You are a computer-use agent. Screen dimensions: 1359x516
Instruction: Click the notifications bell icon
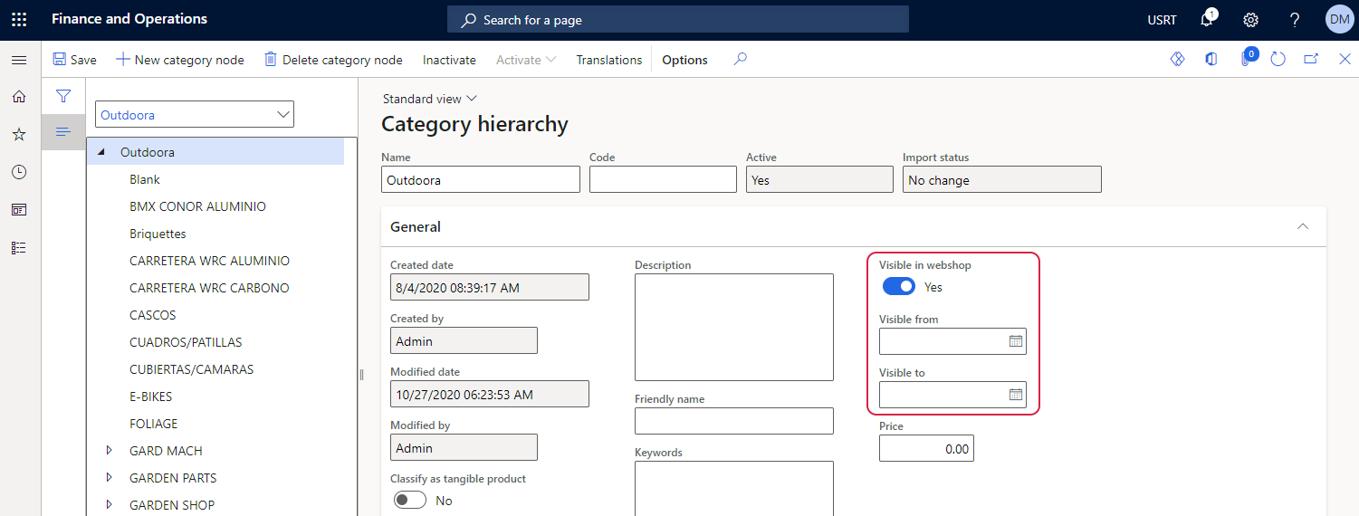[x=1206, y=20]
